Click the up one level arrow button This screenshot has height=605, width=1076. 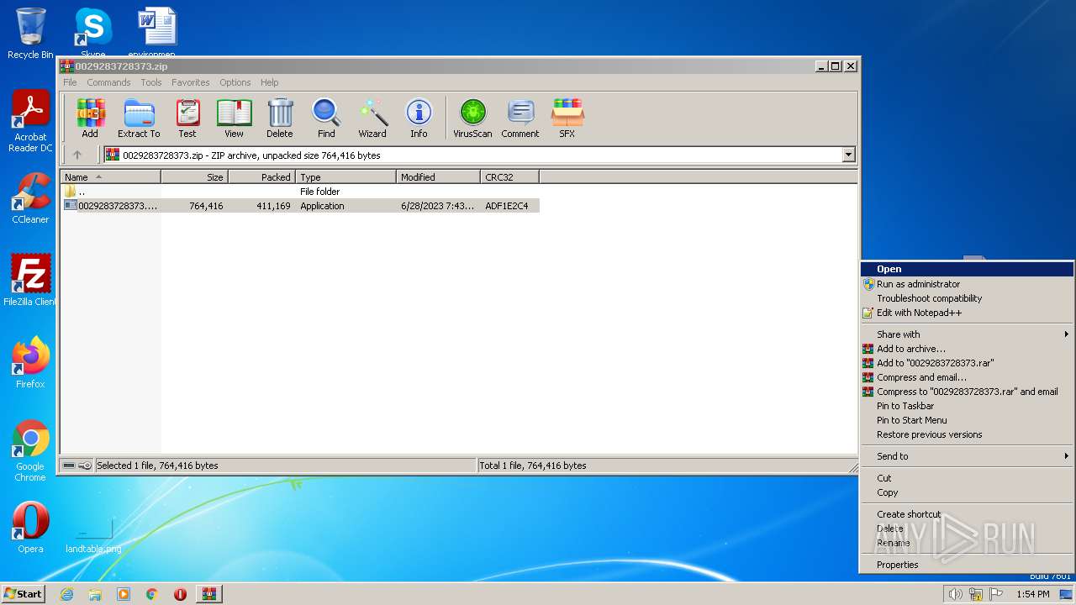tap(77, 155)
